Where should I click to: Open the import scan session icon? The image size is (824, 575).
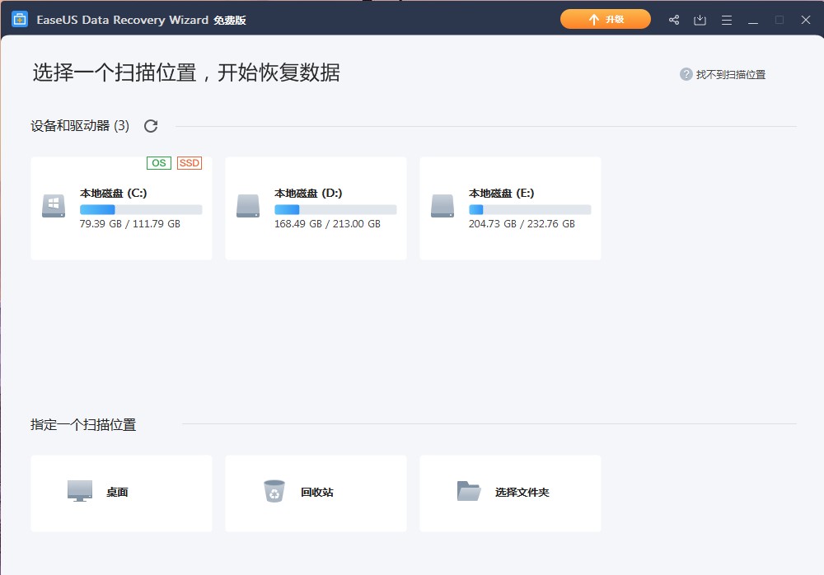[x=700, y=20]
